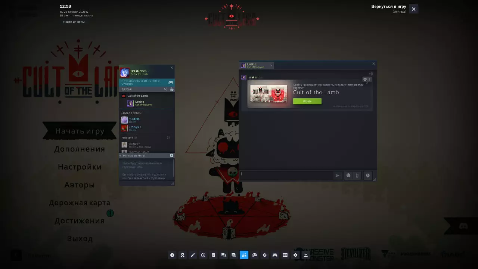Click Пригласить в игру кого угодно banner
The height and width of the screenshot is (269, 478).
147,83
